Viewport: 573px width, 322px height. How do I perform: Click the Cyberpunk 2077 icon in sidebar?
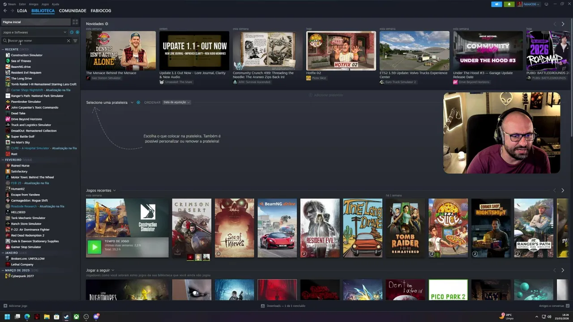click(x=8, y=276)
